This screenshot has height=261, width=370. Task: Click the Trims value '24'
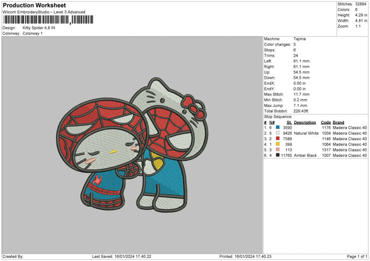[x=295, y=55]
